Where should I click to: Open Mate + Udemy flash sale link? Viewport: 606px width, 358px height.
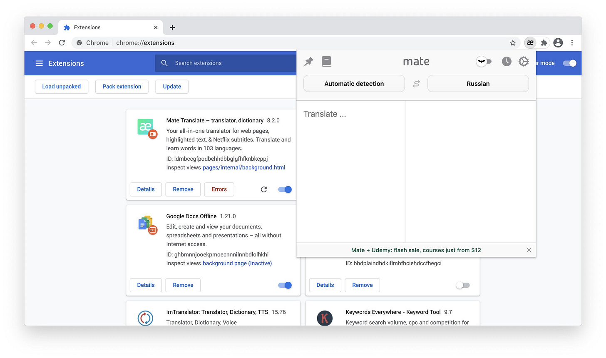pos(416,250)
